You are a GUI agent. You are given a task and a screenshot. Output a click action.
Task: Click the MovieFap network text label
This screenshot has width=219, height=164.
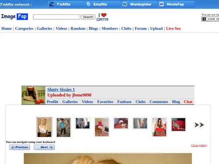(175, 4)
